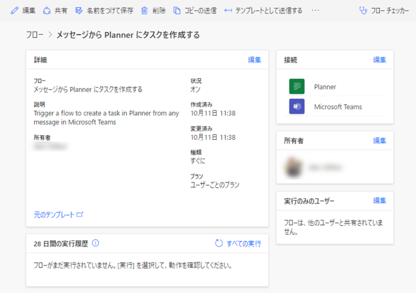Click the owner avatar thumbnail
The height and width of the screenshot is (293, 416).
click(293, 167)
